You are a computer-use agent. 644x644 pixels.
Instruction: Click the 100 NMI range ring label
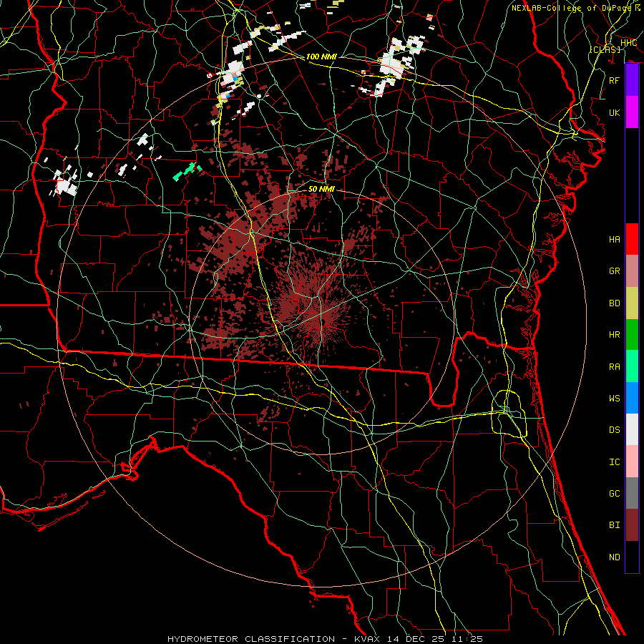point(321,57)
